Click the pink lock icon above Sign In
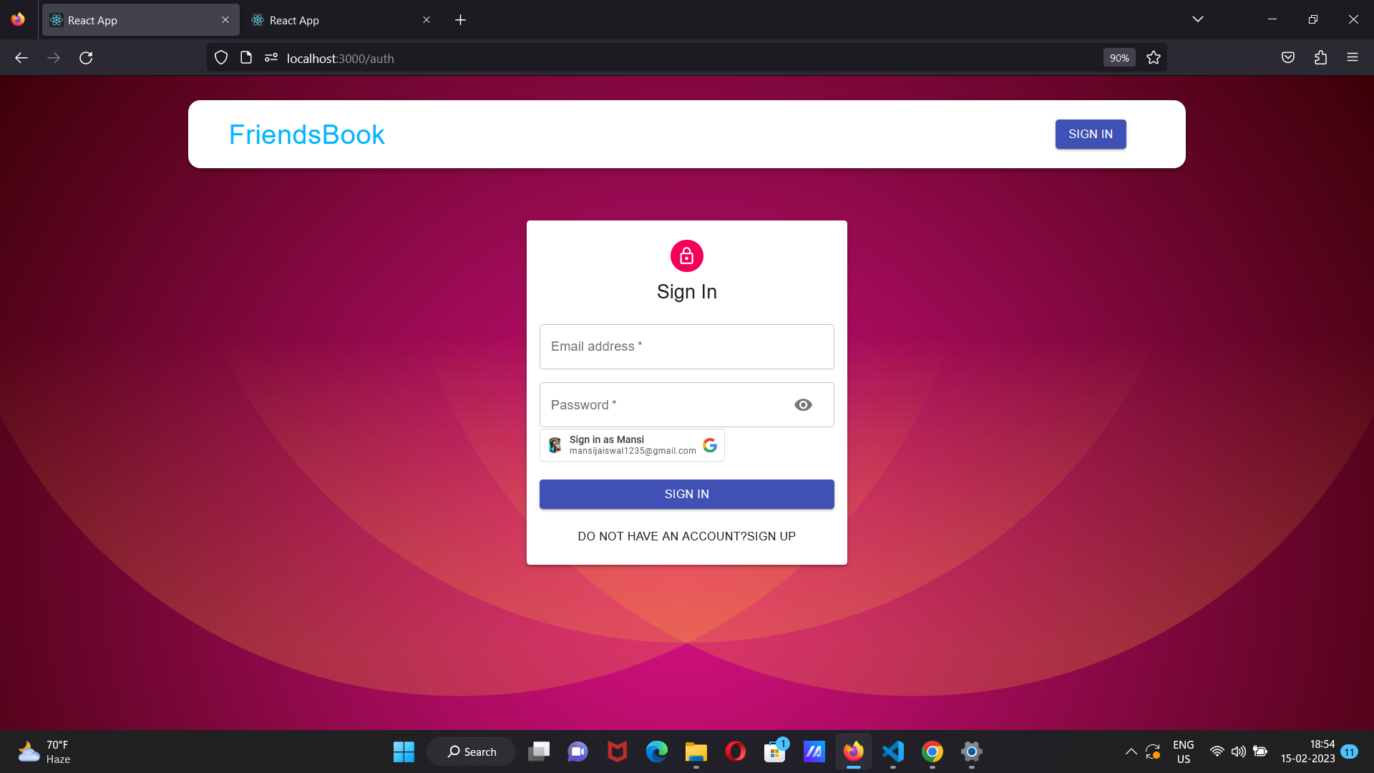This screenshot has height=773, width=1374. point(686,256)
